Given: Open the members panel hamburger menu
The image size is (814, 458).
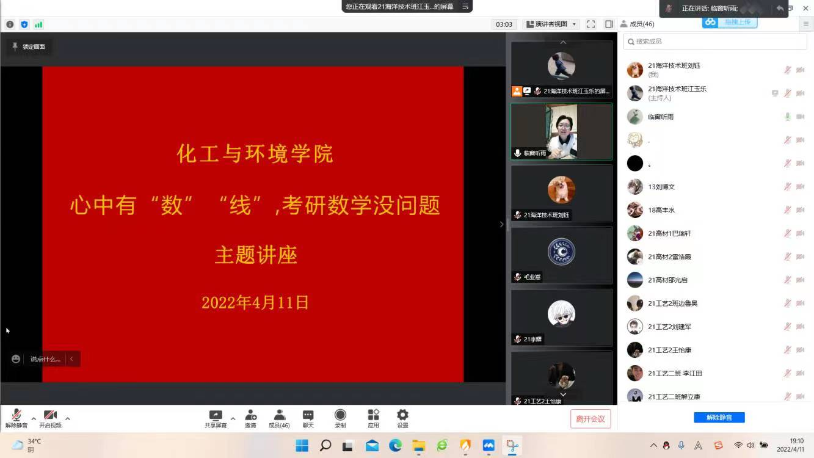Looking at the screenshot, I should (806, 24).
